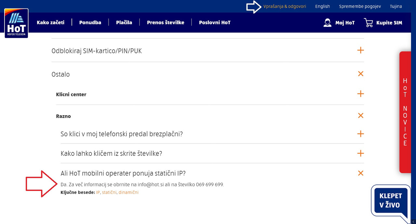Open Moj HoT user account icon
The height and width of the screenshot is (224, 416).
(327, 22)
